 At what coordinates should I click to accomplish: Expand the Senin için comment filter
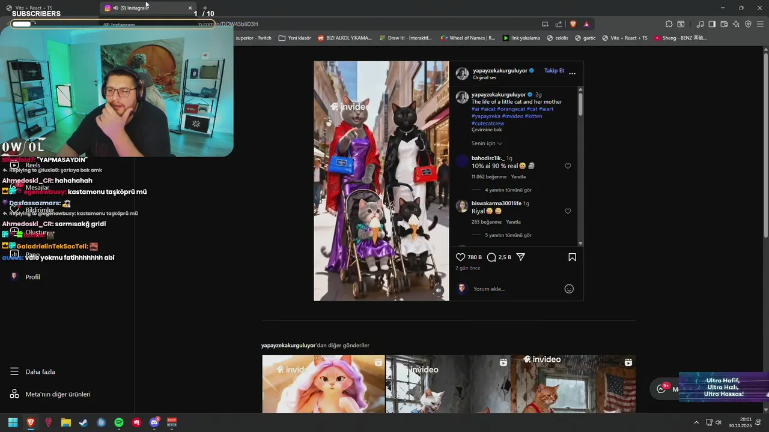click(x=487, y=143)
